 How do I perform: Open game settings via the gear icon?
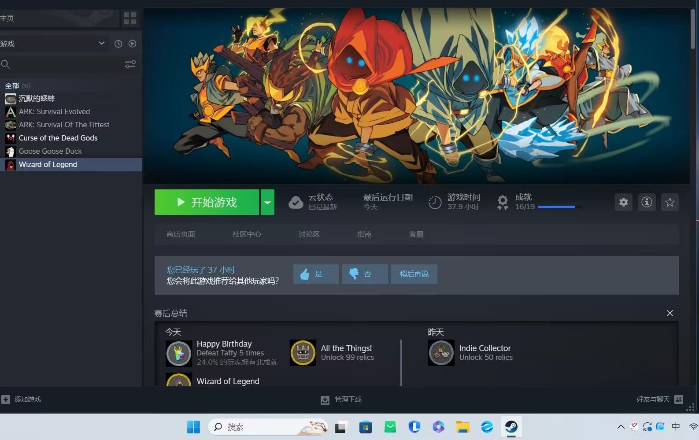point(624,202)
